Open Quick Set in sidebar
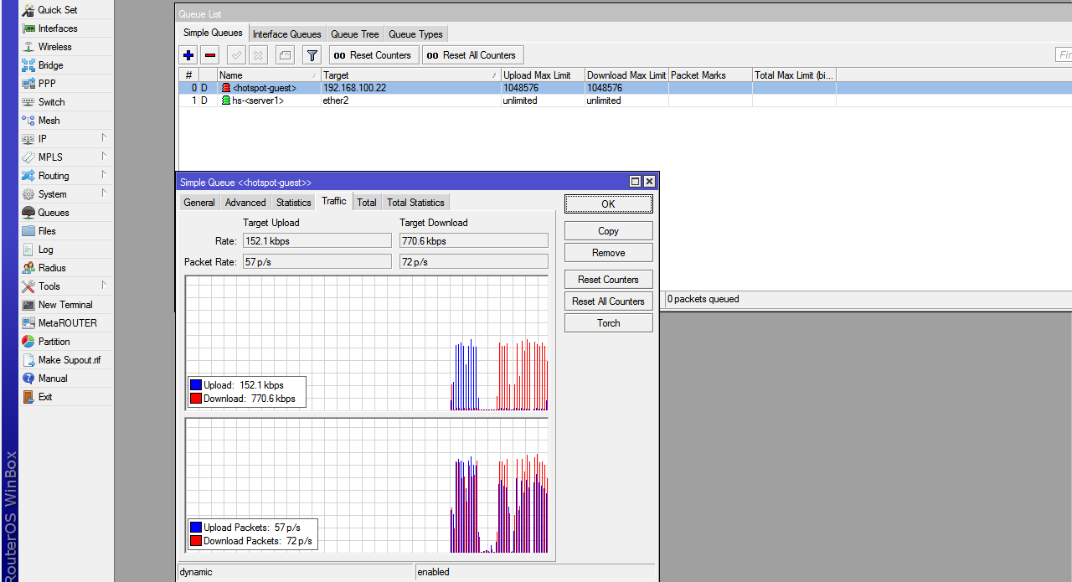 point(57,10)
